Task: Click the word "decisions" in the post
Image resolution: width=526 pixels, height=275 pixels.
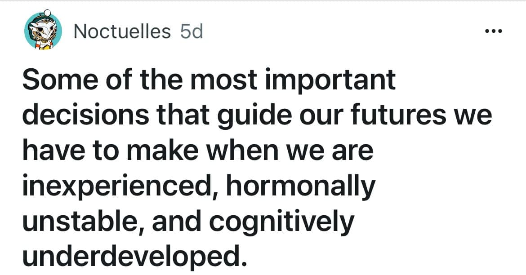Action: click(85, 115)
